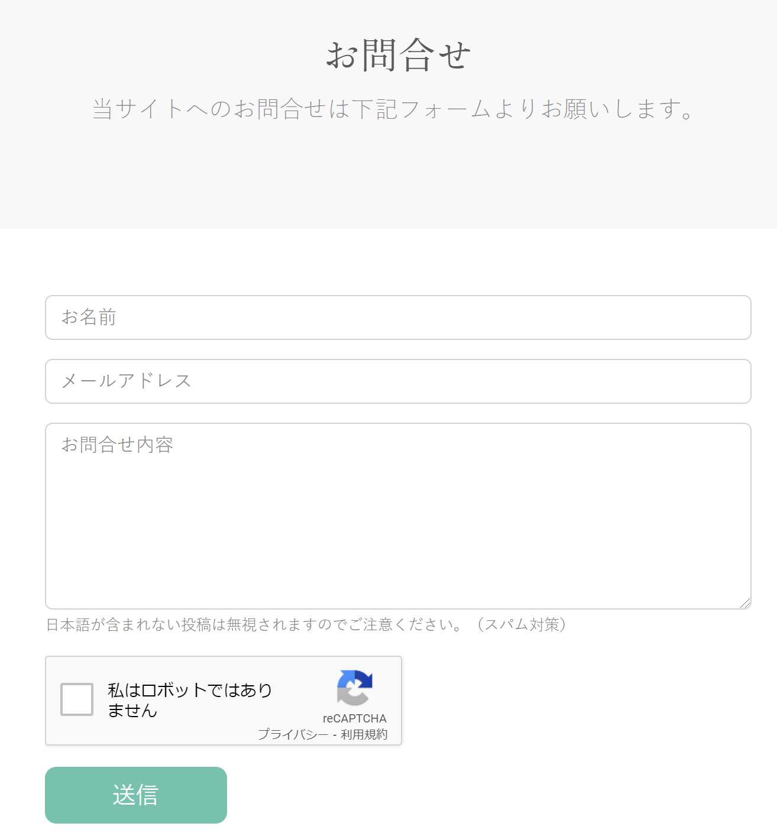Click the 私はロボットではありません label text
777x836 pixels.
tap(189, 700)
